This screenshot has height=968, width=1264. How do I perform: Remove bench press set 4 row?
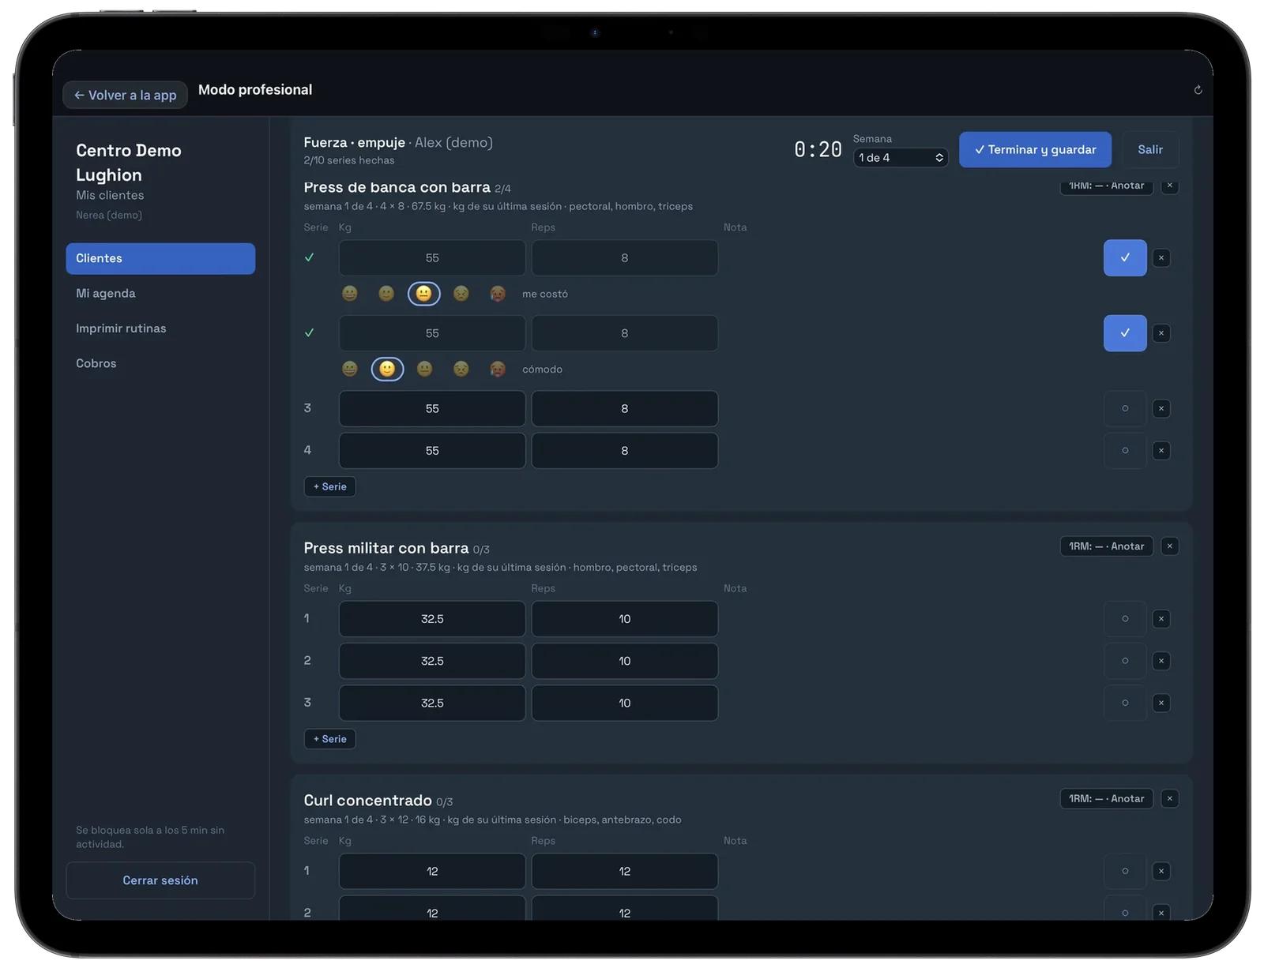(1161, 450)
